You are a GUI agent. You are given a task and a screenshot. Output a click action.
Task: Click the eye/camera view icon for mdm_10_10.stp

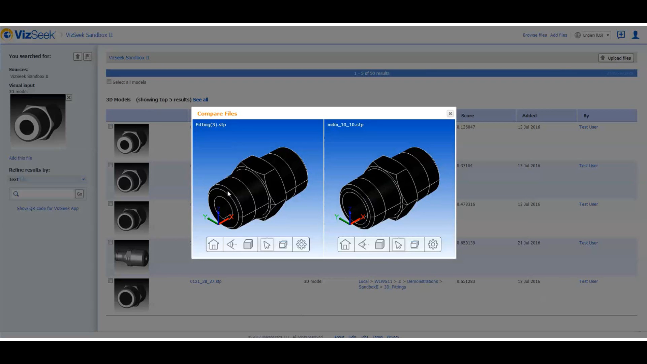pos(363,244)
